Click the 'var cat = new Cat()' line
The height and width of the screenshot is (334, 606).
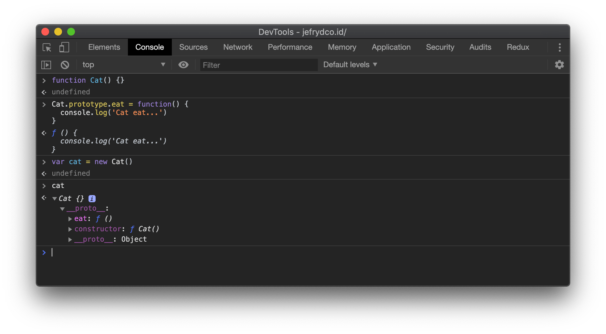[x=92, y=162]
